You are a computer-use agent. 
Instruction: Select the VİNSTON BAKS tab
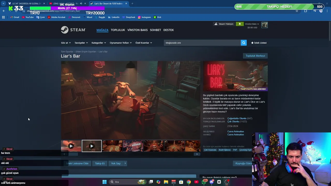[x=138, y=30]
